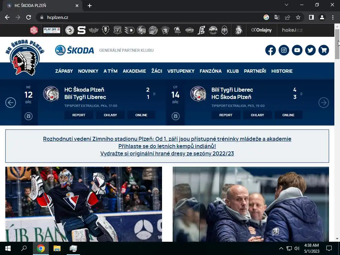
Task: Open the ŽÁCI menu
Action: [157, 71]
